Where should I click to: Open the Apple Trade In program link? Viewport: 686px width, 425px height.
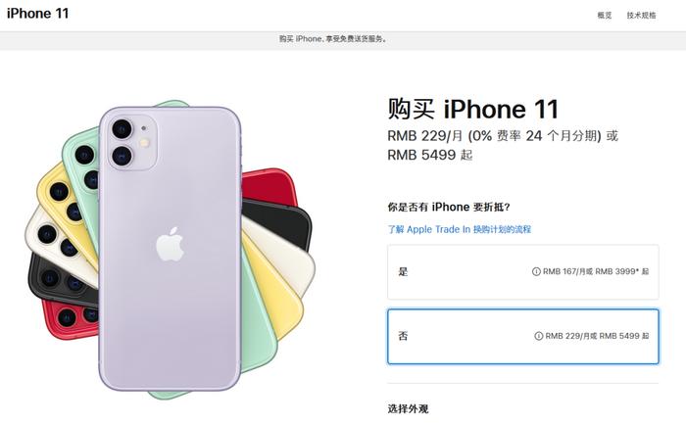pos(460,229)
